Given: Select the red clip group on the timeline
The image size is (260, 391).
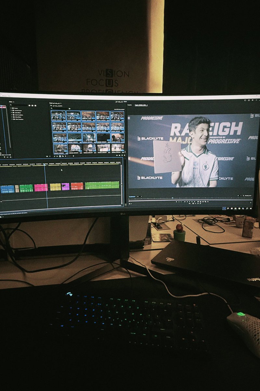Looking at the screenshot, I should coord(77,186).
